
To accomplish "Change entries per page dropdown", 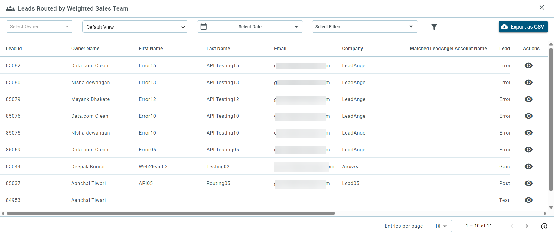I will tap(441, 226).
